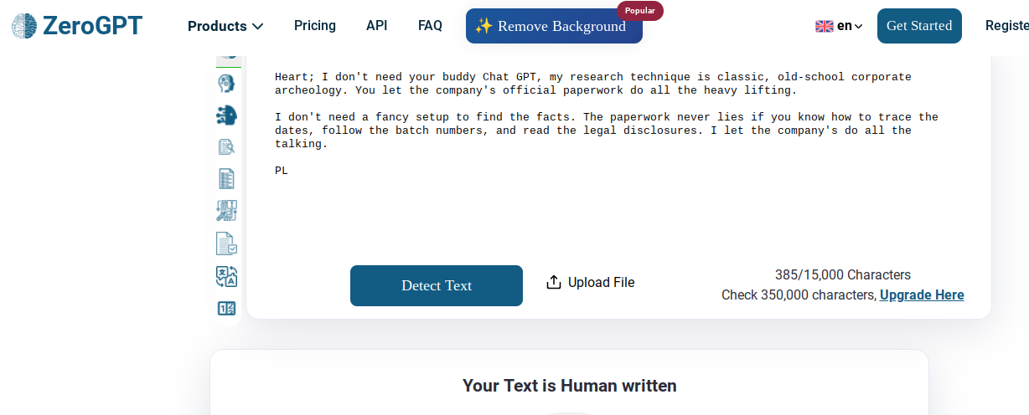
Task: Expand the Products dropdown menu
Action: coord(225,26)
